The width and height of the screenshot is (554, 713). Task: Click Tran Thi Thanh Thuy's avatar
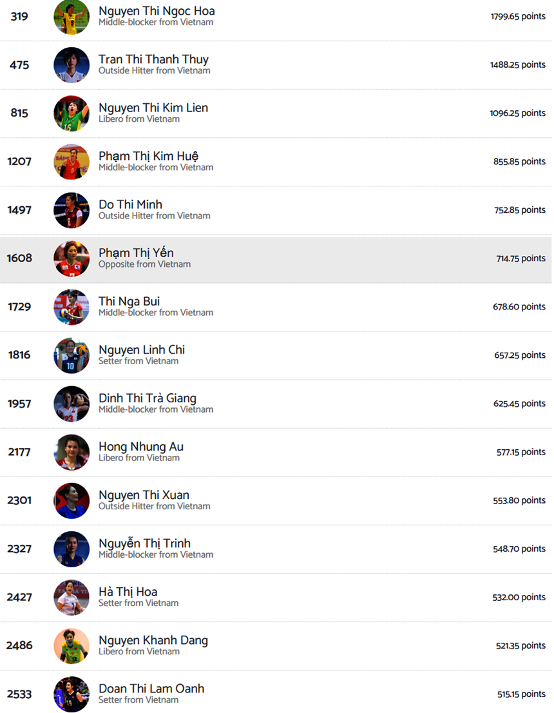(x=72, y=65)
